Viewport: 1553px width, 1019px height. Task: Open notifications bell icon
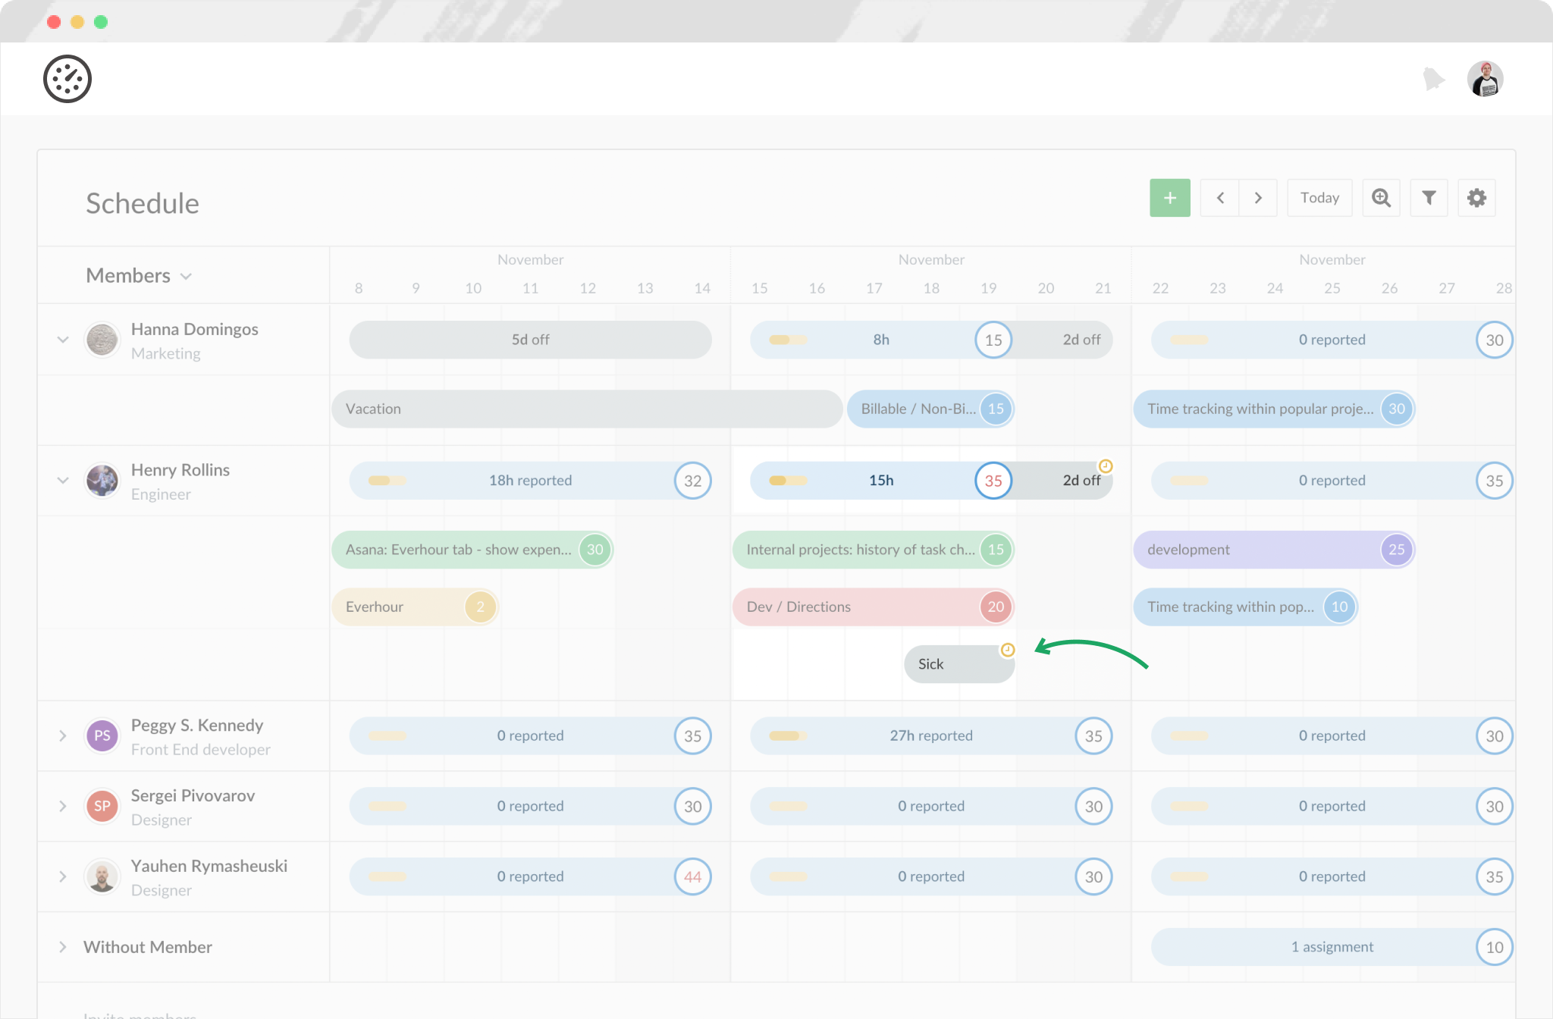point(1432,79)
